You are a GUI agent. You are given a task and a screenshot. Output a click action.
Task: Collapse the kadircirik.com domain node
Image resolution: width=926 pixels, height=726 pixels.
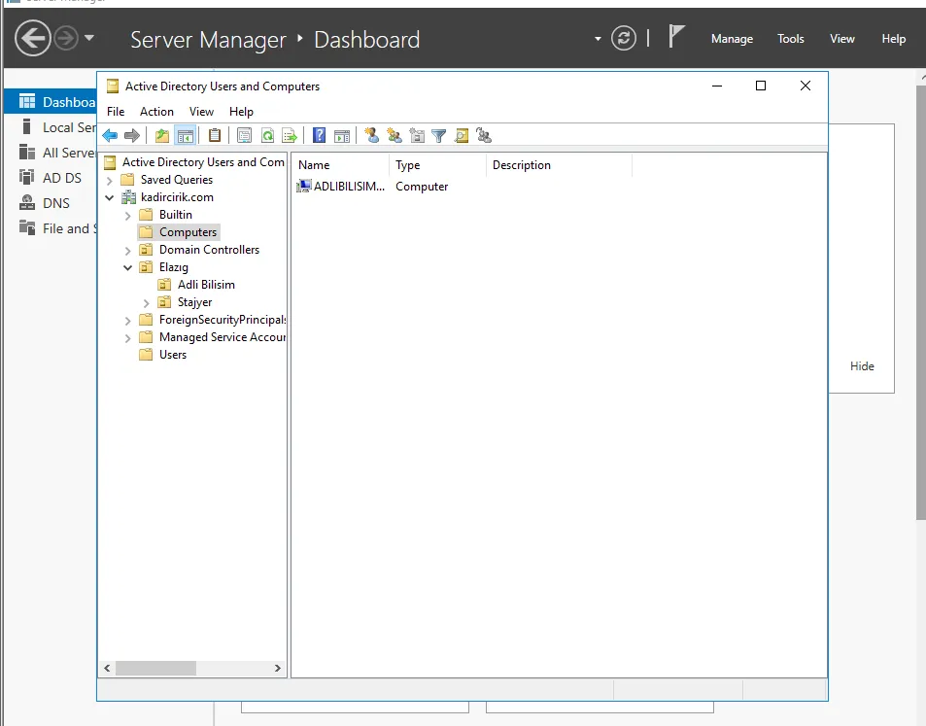pyautogui.click(x=109, y=198)
